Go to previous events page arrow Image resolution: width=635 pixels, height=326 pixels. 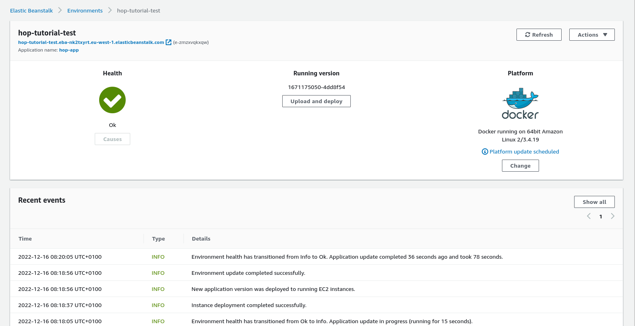(589, 216)
